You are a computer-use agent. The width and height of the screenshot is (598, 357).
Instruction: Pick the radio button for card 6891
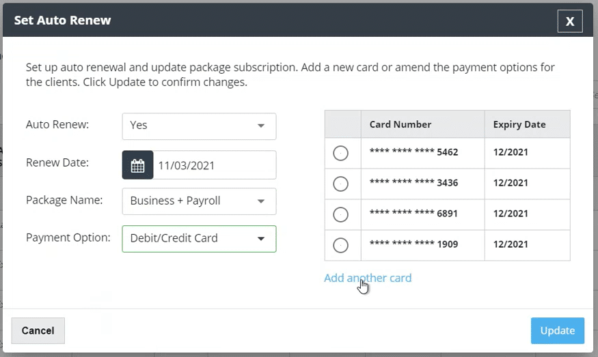[340, 214]
